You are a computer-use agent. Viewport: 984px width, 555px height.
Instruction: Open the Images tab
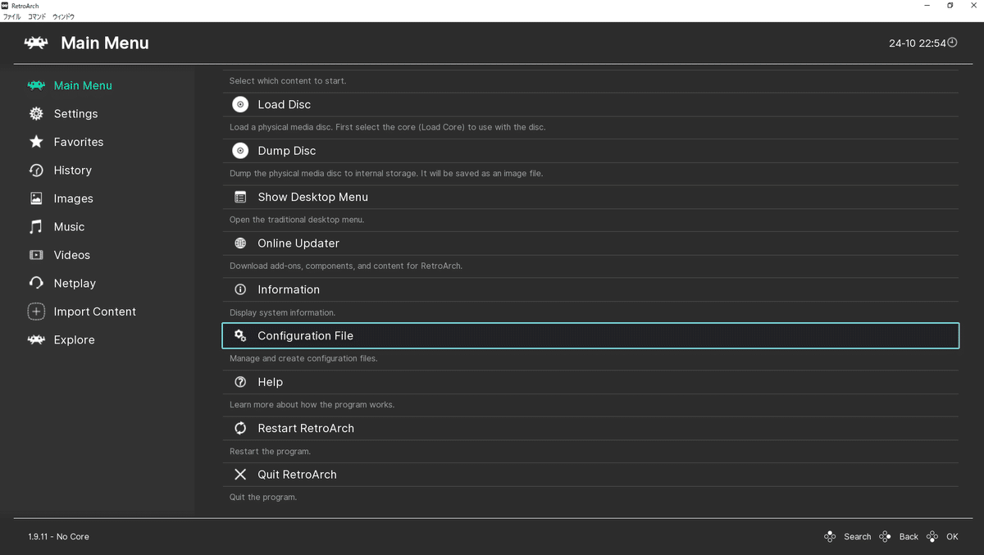click(73, 198)
